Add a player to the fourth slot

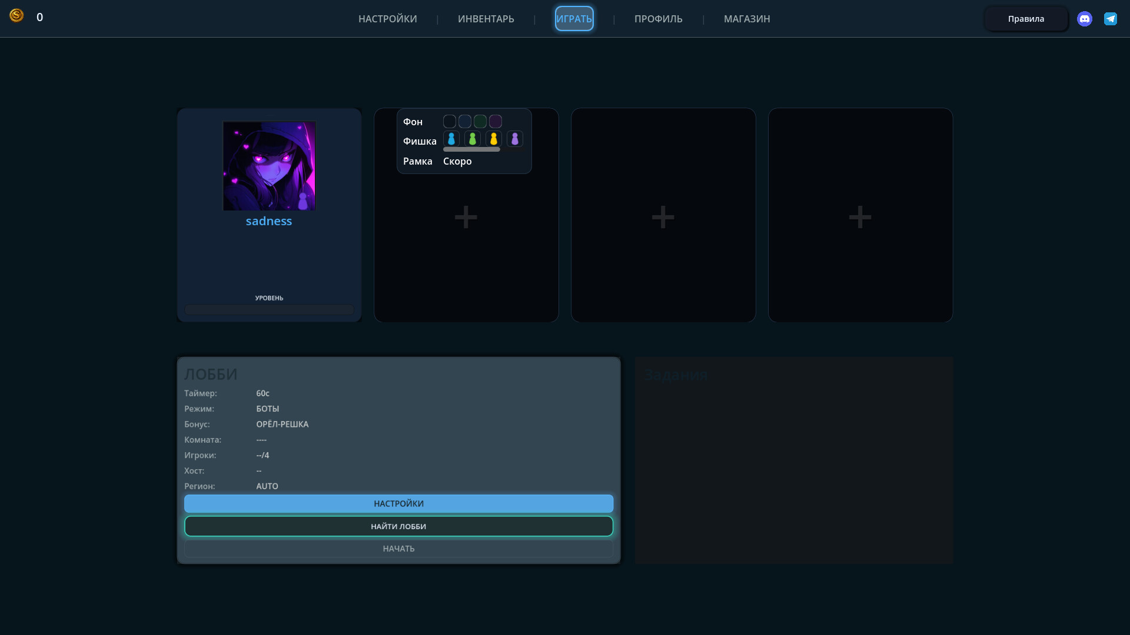[x=860, y=217]
